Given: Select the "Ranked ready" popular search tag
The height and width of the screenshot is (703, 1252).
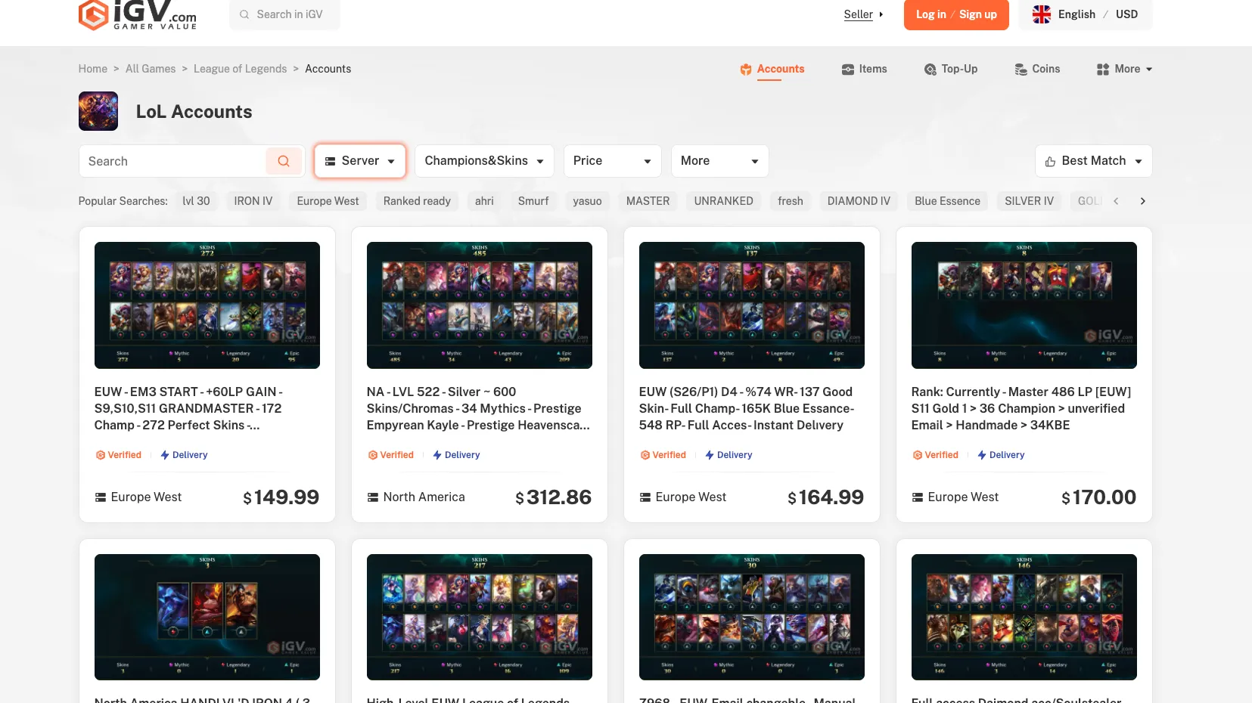Looking at the screenshot, I should point(417,201).
